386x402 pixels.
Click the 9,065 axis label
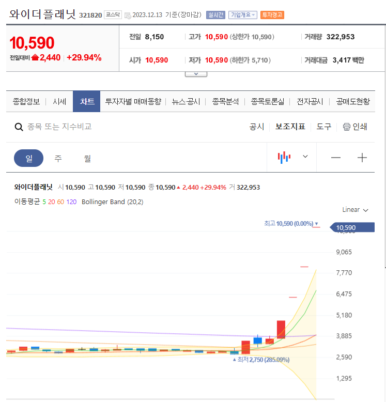344,252
